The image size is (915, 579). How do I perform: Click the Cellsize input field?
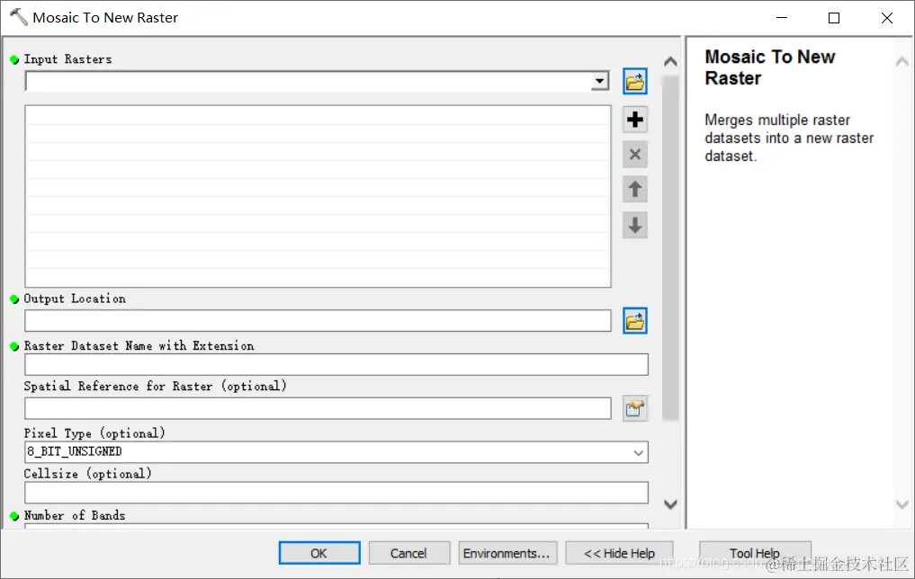tap(336, 493)
